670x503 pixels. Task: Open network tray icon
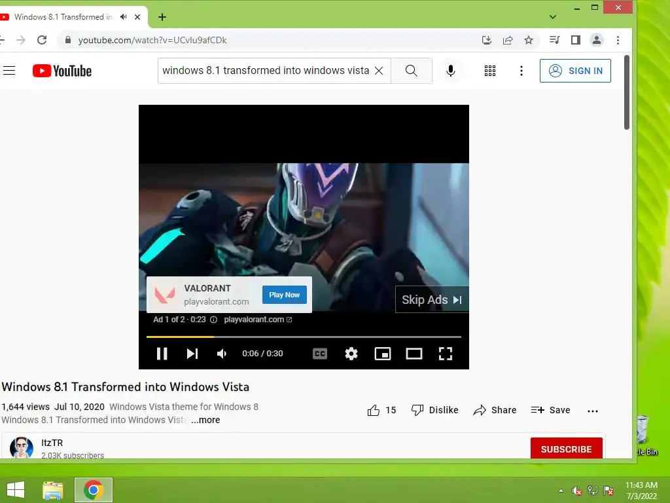pyautogui.click(x=593, y=491)
